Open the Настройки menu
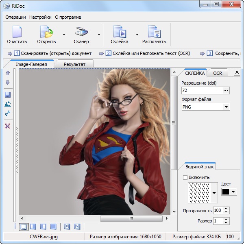The width and height of the screenshot is (244, 244). (x=40, y=17)
